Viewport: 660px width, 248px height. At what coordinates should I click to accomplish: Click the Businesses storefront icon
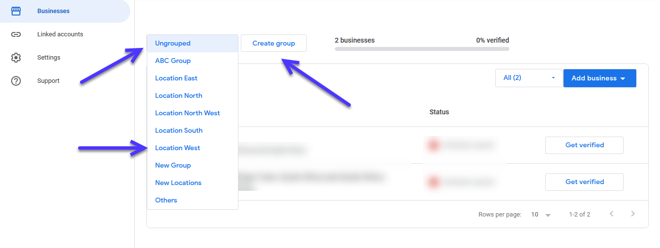point(16,11)
